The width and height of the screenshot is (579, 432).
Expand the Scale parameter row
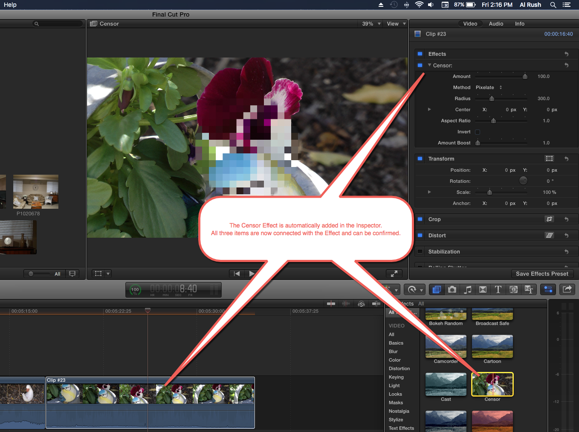point(429,192)
